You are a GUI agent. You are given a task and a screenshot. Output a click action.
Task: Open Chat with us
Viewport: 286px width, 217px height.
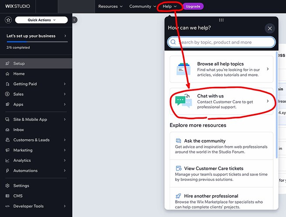pyautogui.click(x=221, y=101)
